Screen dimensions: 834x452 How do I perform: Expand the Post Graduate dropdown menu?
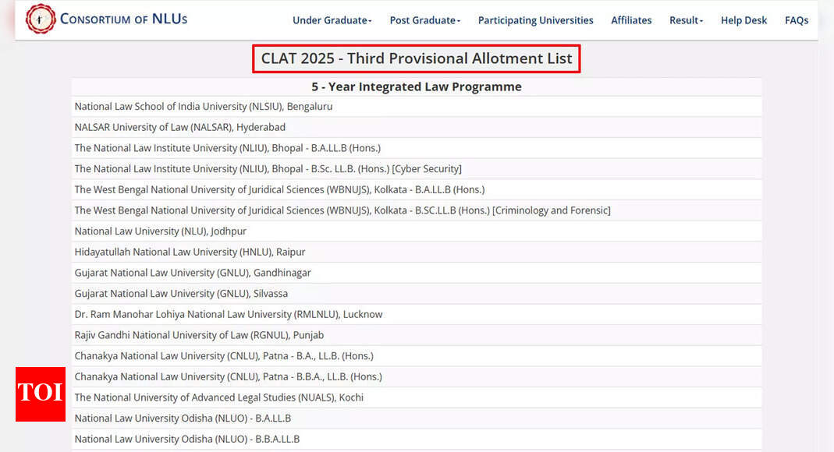pyautogui.click(x=424, y=20)
